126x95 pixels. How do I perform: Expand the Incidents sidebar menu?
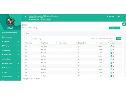[10, 50]
